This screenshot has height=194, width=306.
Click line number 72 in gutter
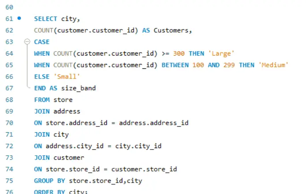point(9,146)
